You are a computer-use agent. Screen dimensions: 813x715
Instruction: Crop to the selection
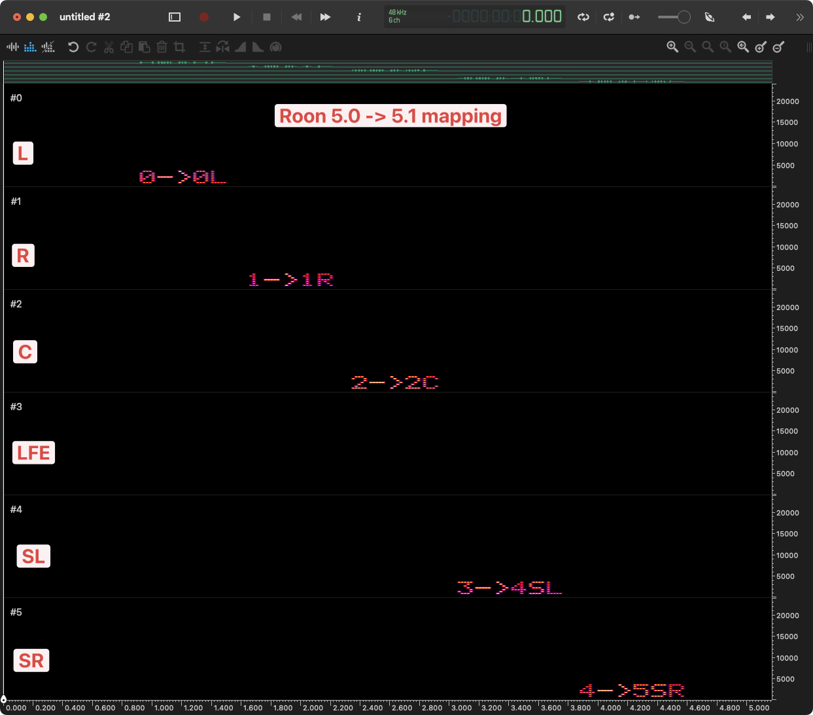click(179, 47)
